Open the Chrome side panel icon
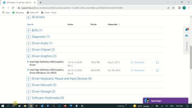This screenshot has width=192, height=108. 179,8
